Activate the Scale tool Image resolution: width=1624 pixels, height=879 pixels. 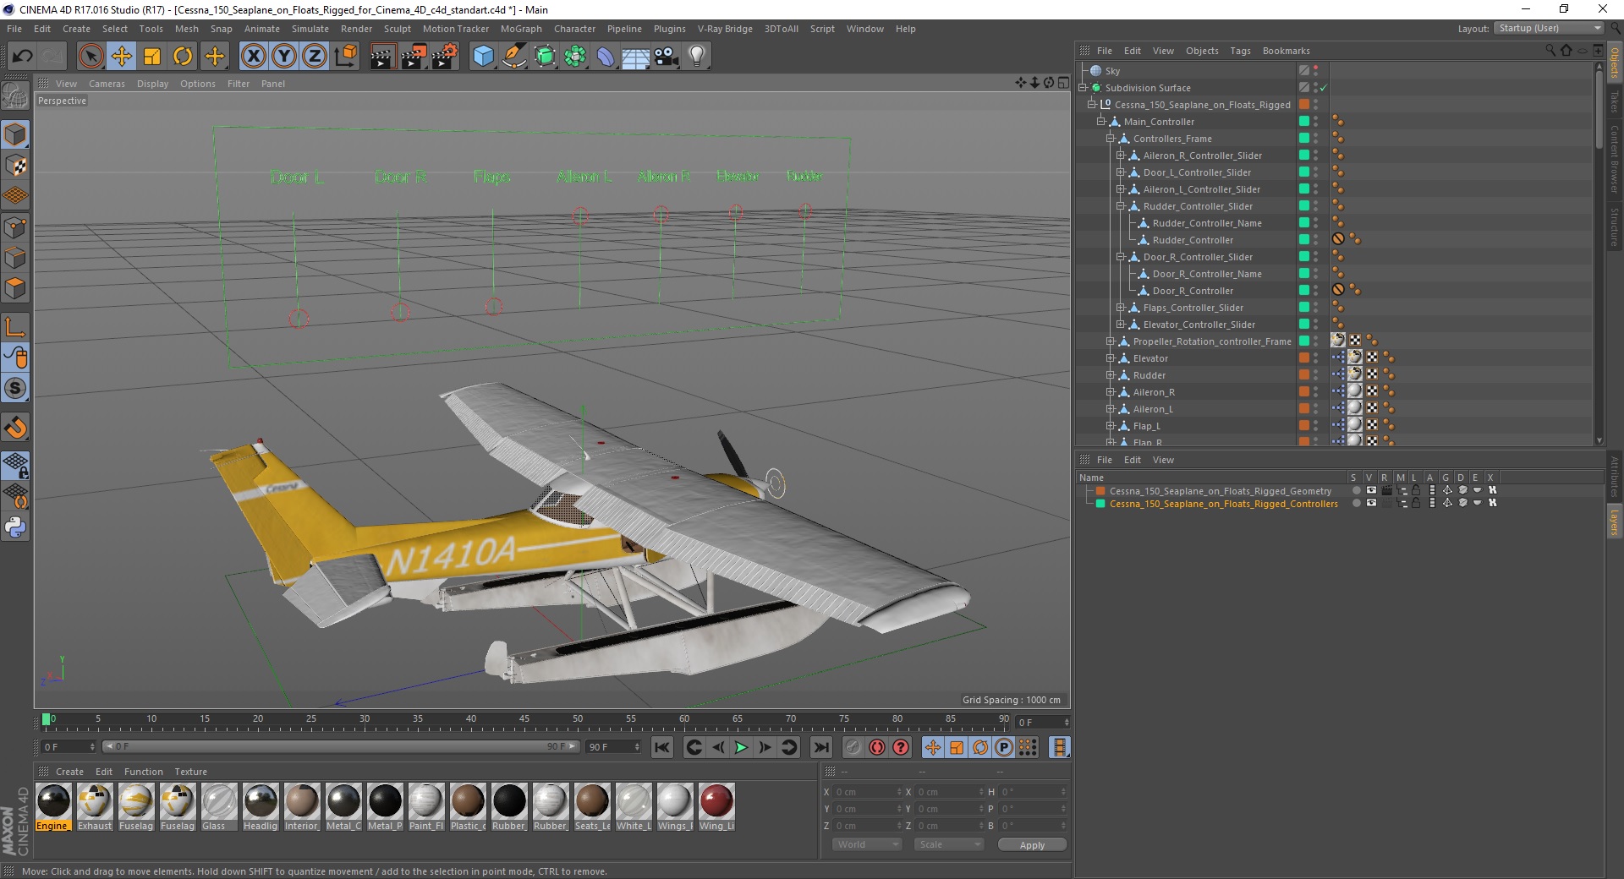tap(152, 57)
